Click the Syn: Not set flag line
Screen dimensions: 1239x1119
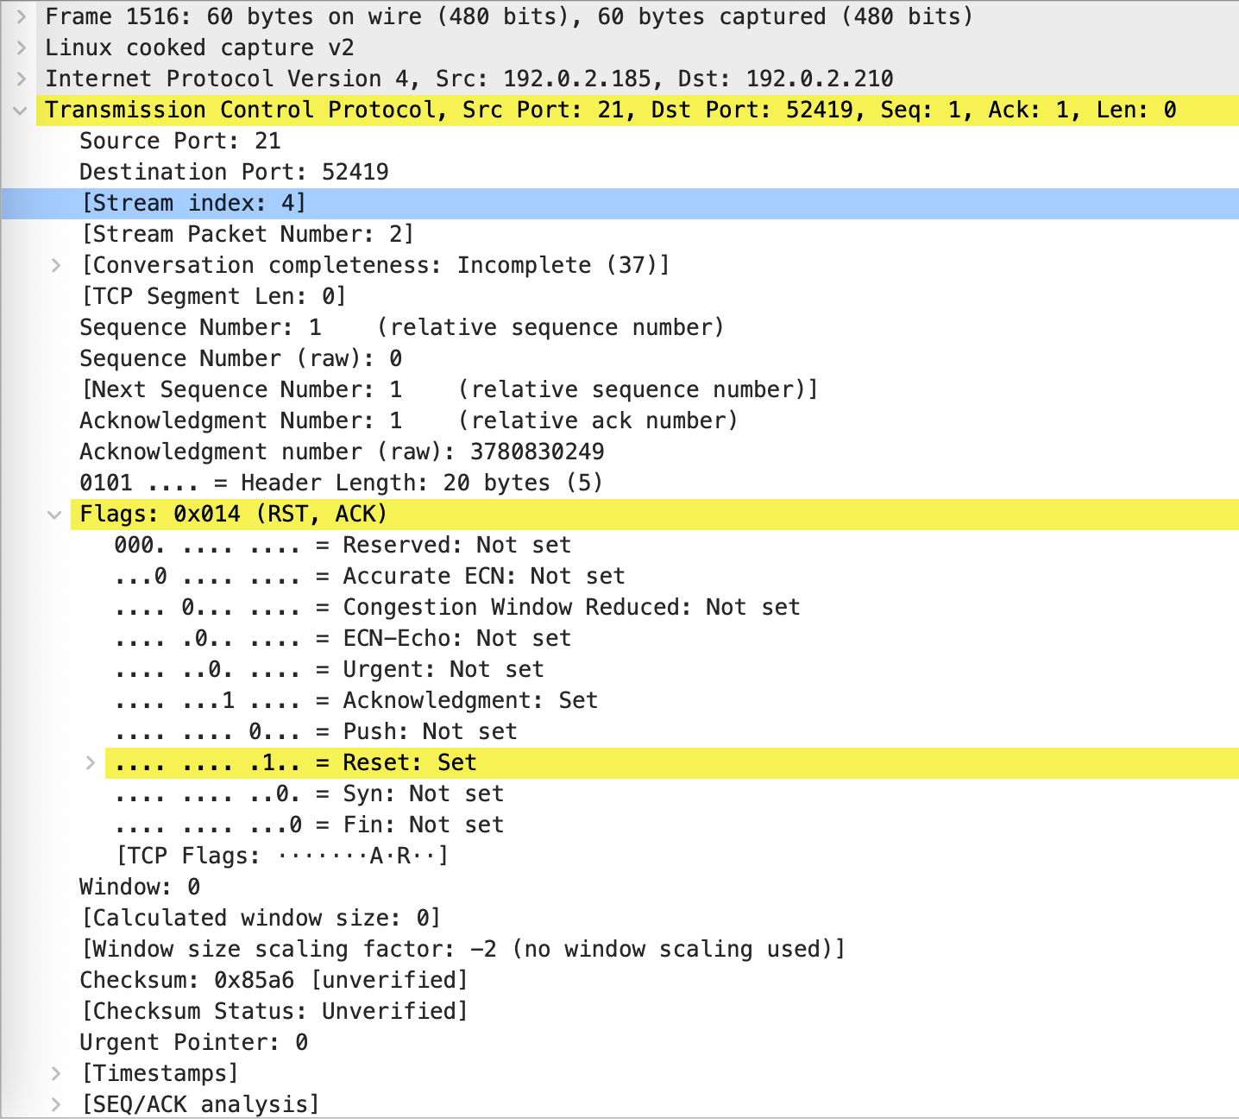click(x=309, y=793)
